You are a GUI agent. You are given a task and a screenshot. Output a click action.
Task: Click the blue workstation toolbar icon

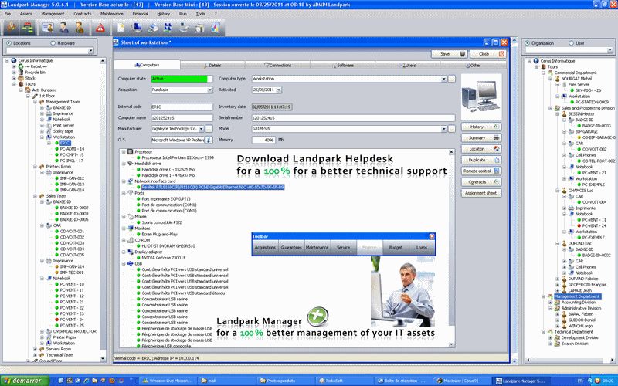coord(137,28)
